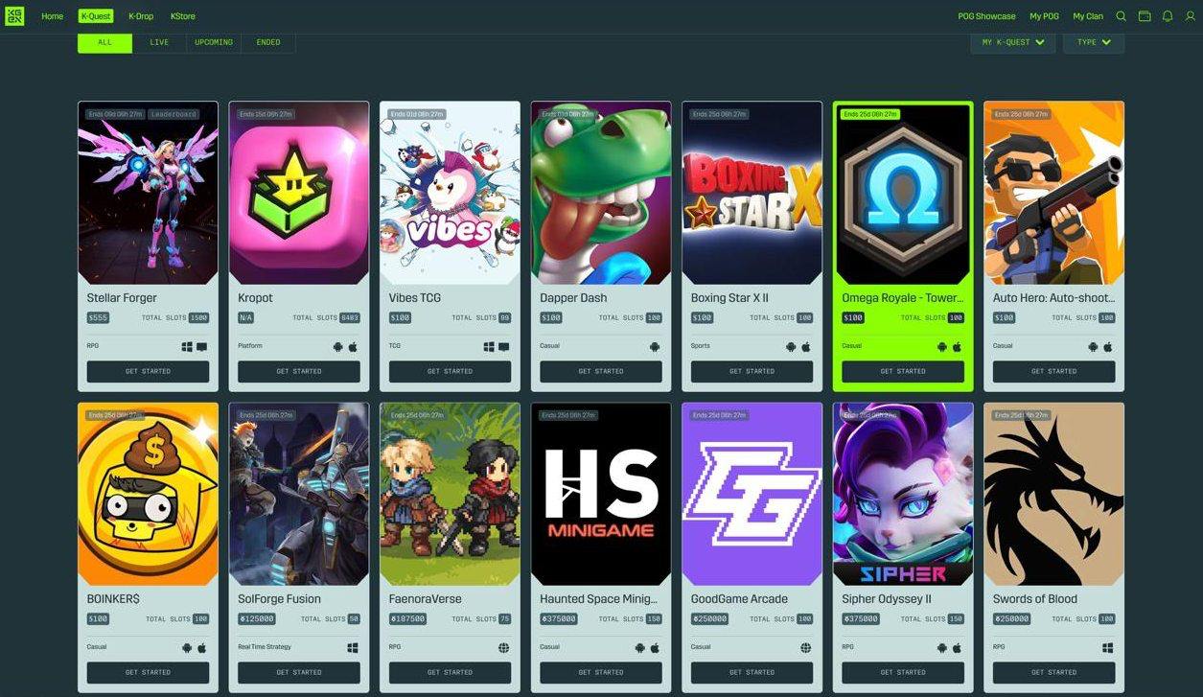This screenshot has width=1203, height=697.
Task: Open the notifications bell icon
Action: point(1168,16)
